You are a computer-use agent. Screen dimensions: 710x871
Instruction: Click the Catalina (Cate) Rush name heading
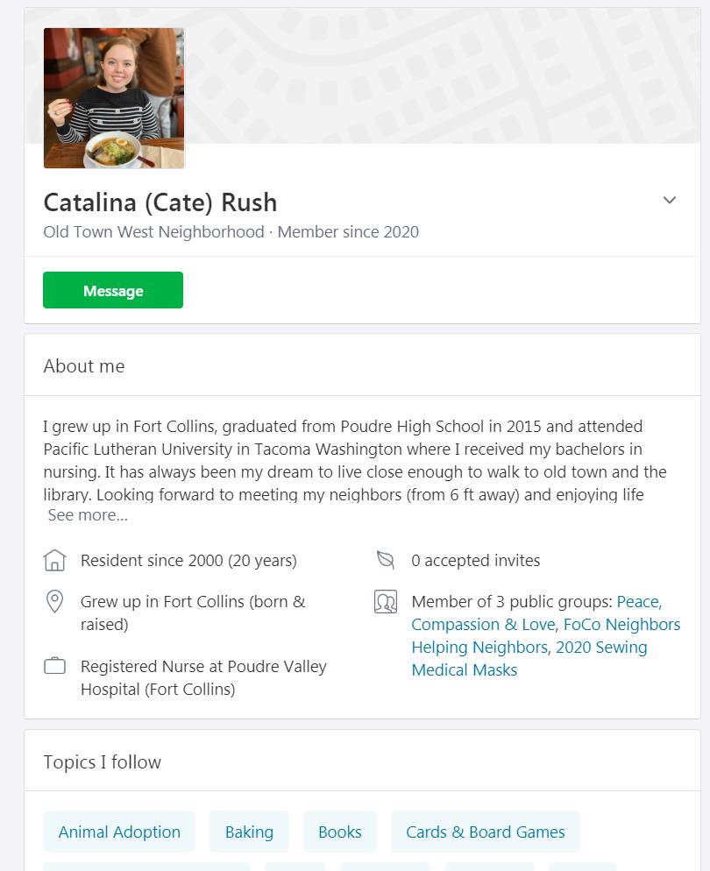[160, 202]
